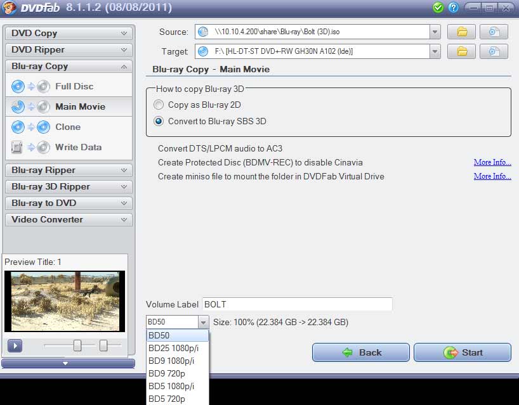Click the disc icon in Source field
The width and height of the screenshot is (519, 405).
[x=203, y=32]
